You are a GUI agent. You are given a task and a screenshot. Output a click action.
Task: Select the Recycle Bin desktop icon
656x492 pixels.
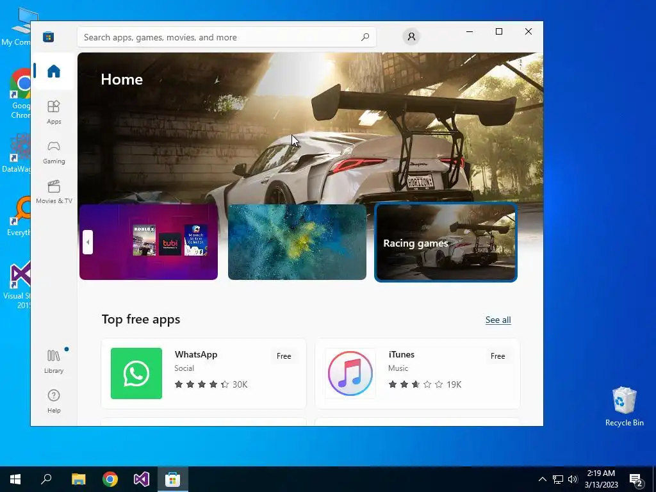[624, 406]
